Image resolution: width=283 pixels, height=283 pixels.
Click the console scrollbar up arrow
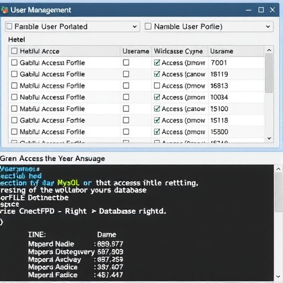(279, 169)
